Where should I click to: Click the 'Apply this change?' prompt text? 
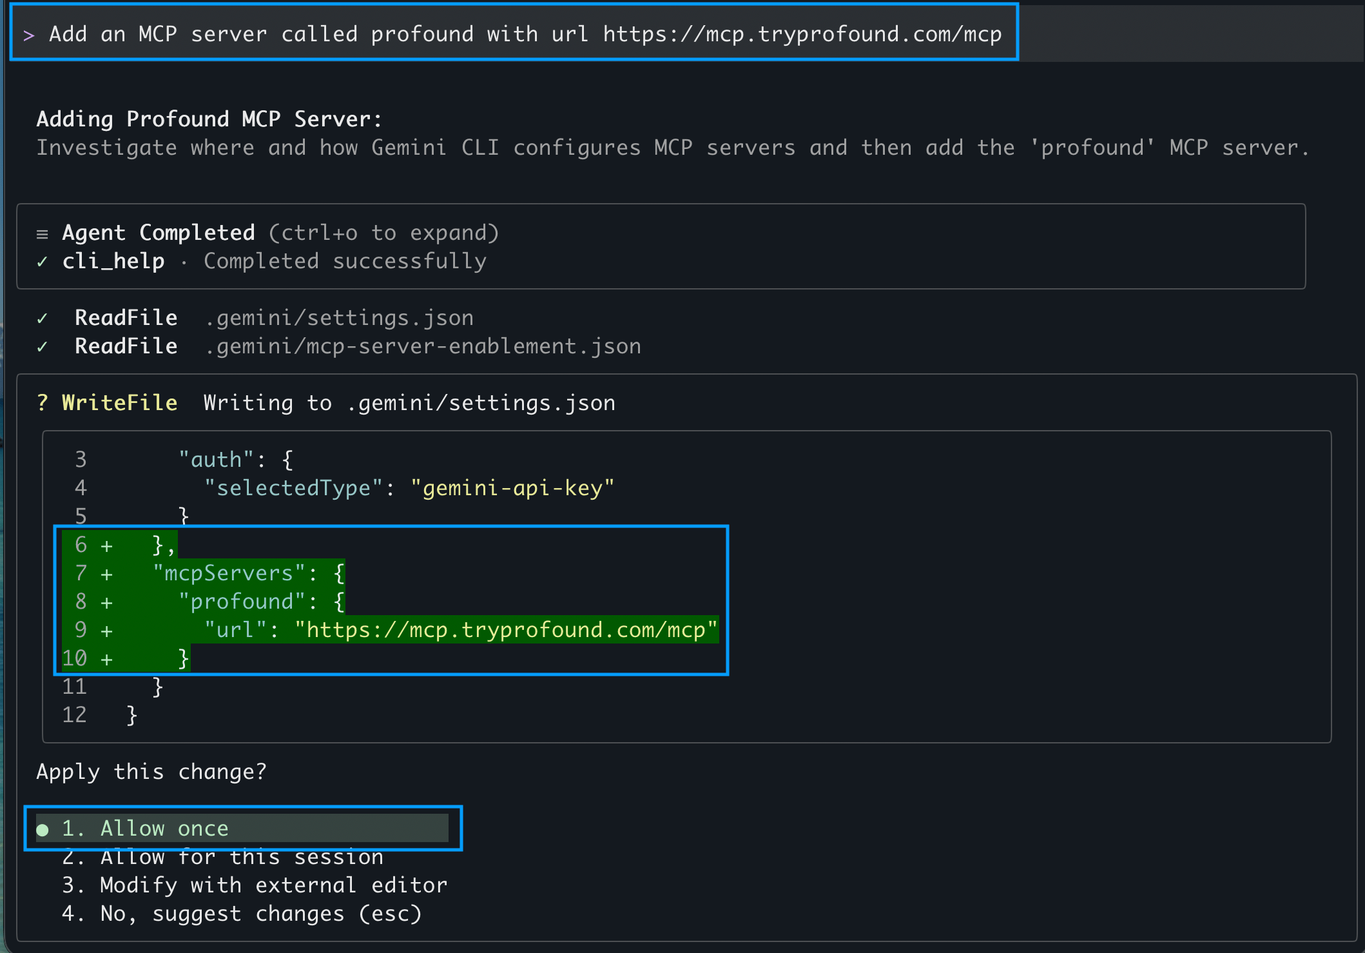[151, 772]
